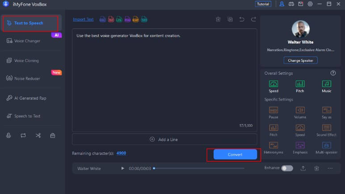Open the user account icon

point(282,4)
